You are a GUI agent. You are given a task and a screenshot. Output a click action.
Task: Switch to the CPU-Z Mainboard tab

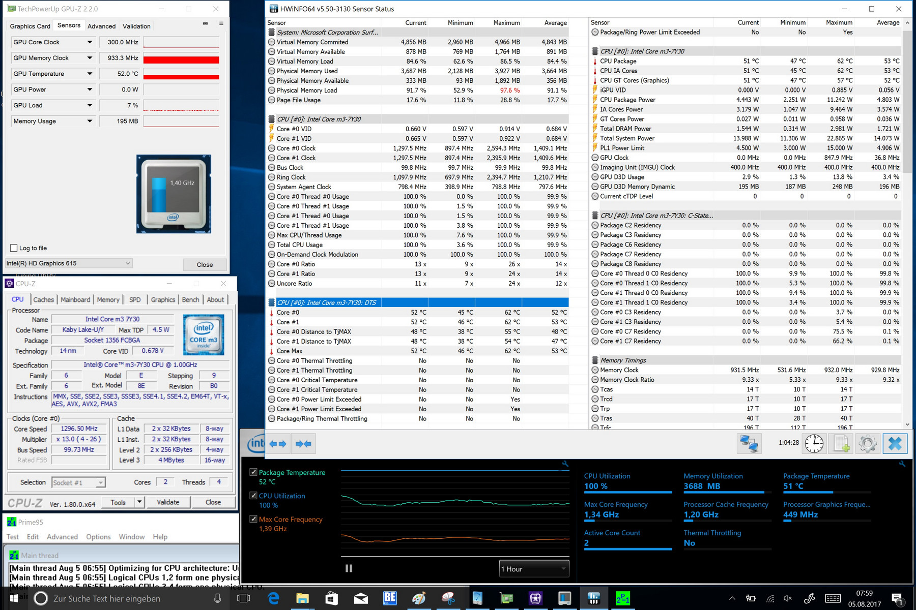[75, 299]
